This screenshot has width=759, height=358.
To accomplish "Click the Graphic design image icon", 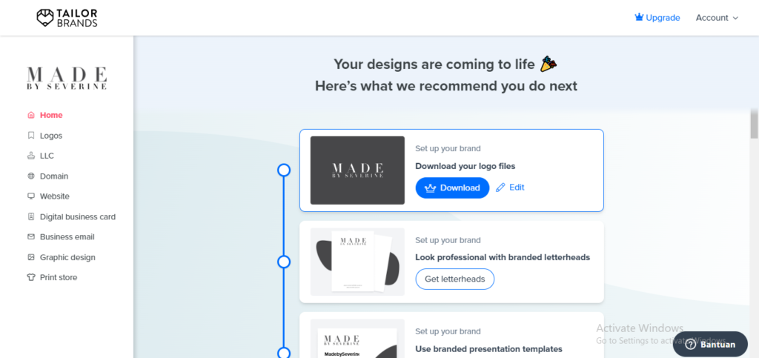I will 30,257.
